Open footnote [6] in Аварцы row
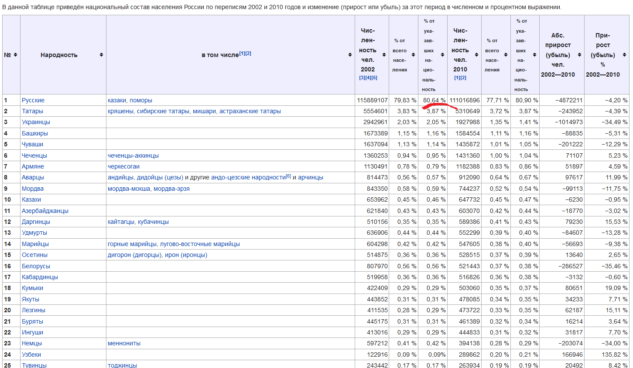The width and height of the screenshot is (633, 368). [288, 176]
